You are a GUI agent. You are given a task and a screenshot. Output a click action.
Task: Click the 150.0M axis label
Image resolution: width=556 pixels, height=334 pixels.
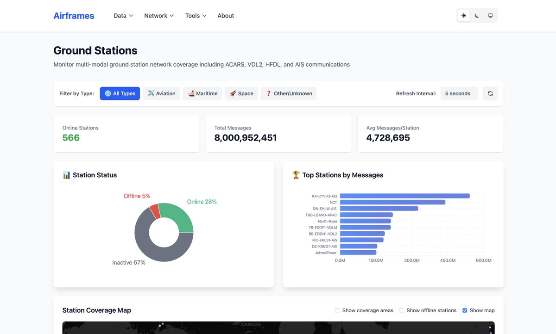tap(376, 260)
